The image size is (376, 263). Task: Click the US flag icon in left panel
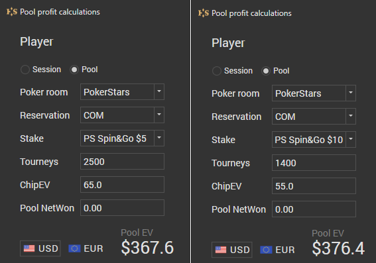(x=29, y=248)
